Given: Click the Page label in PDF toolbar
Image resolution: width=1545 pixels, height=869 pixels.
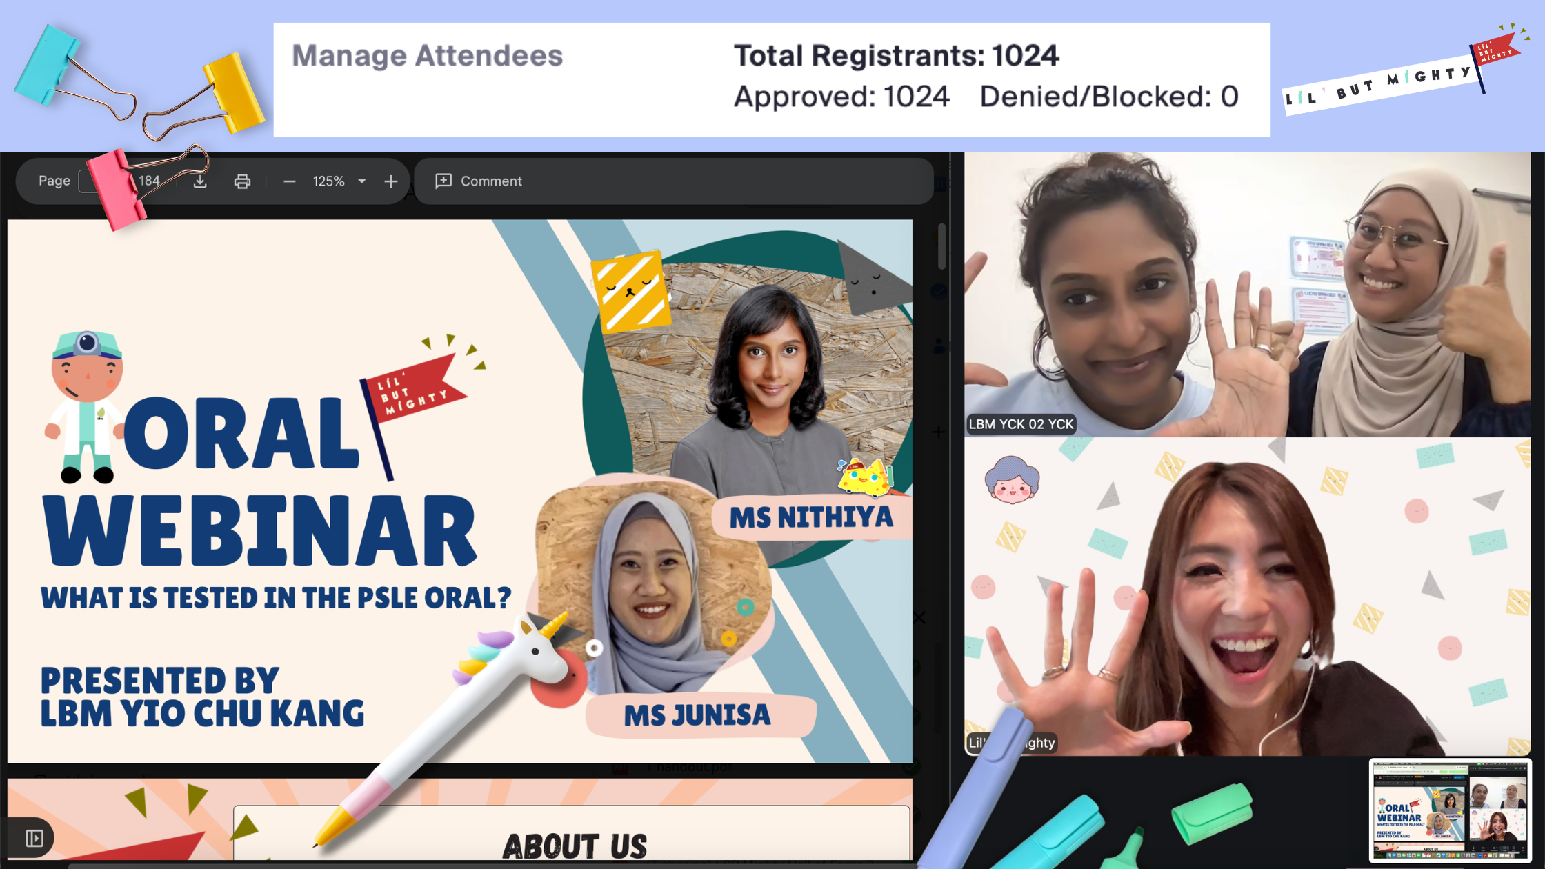Looking at the screenshot, I should (54, 181).
